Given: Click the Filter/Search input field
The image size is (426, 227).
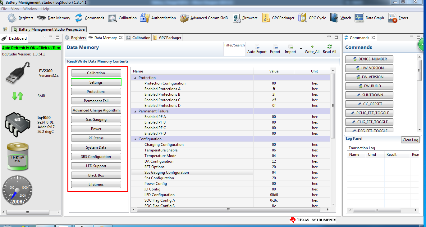Looking at the screenshot, I should (x=235, y=49).
